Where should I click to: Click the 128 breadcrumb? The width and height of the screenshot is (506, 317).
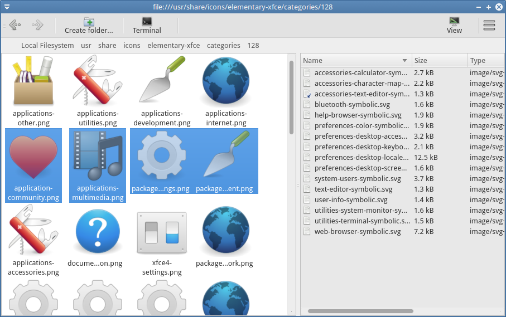(253, 46)
